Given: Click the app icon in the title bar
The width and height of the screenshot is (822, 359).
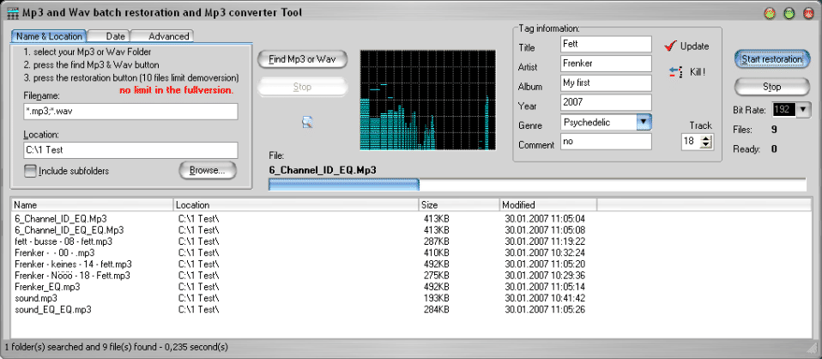Looking at the screenshot, I should tap(12, 13).
